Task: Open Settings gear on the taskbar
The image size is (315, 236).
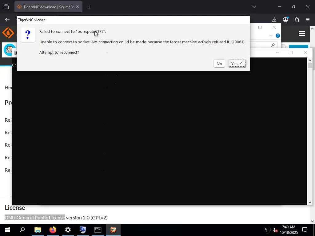Action: [x=68, y=230]
